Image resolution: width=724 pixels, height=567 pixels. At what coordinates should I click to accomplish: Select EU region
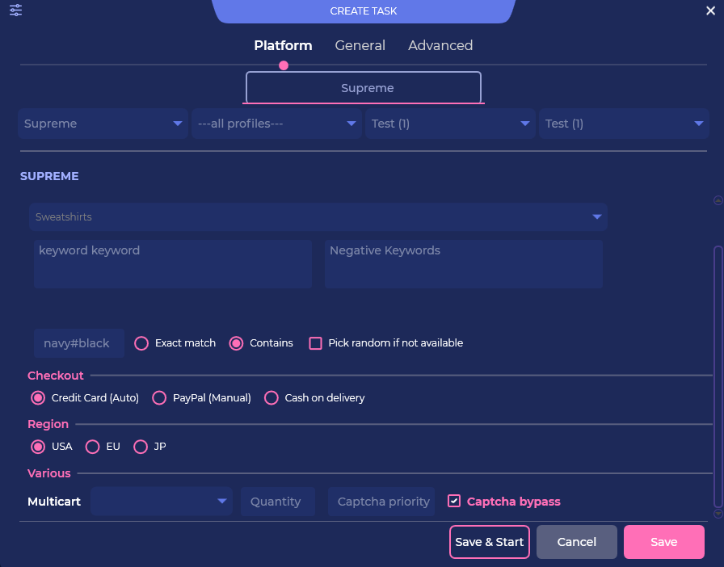[93, 447]
